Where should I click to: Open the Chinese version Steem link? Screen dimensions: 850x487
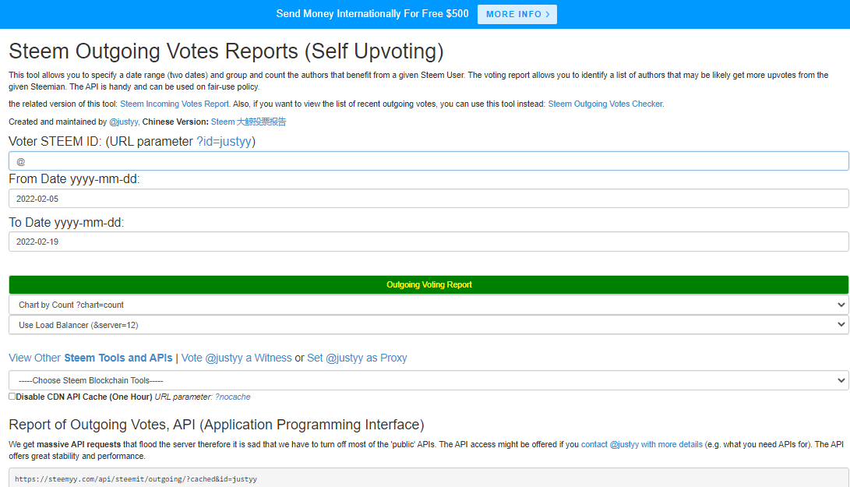(x=249, y=122)
